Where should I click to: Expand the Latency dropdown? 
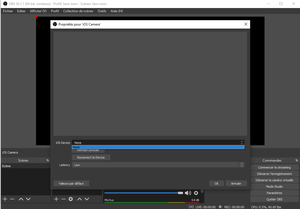tap(158, 165)
